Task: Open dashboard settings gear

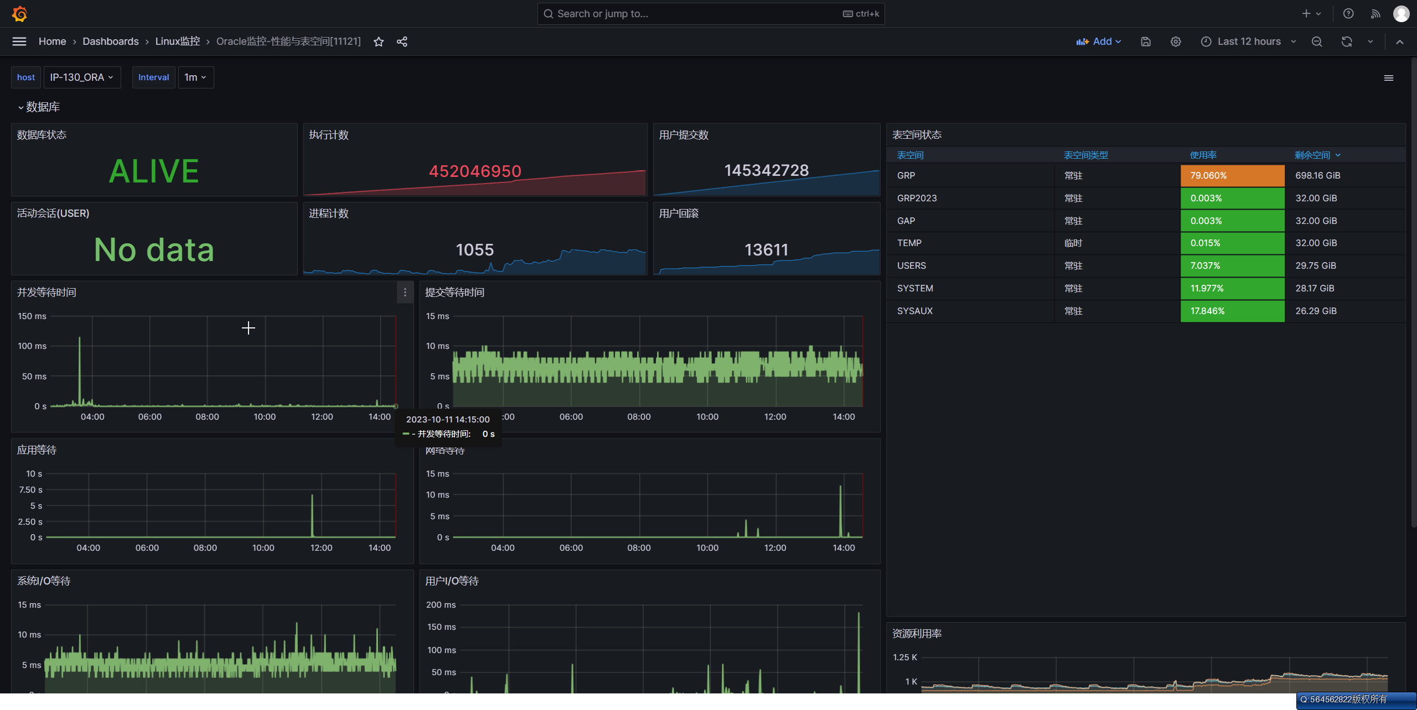Action: [1176, 41]
